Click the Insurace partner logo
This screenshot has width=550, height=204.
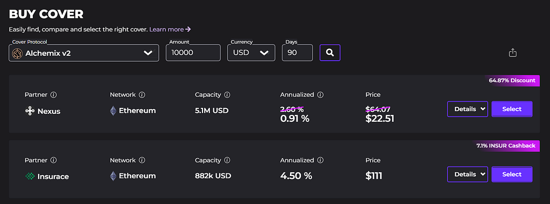[30, 176]
